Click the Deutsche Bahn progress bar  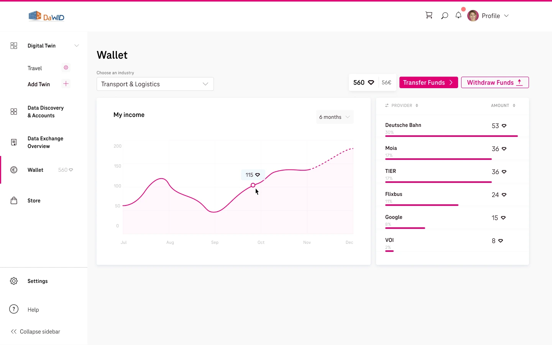click(x=451, y=136)
